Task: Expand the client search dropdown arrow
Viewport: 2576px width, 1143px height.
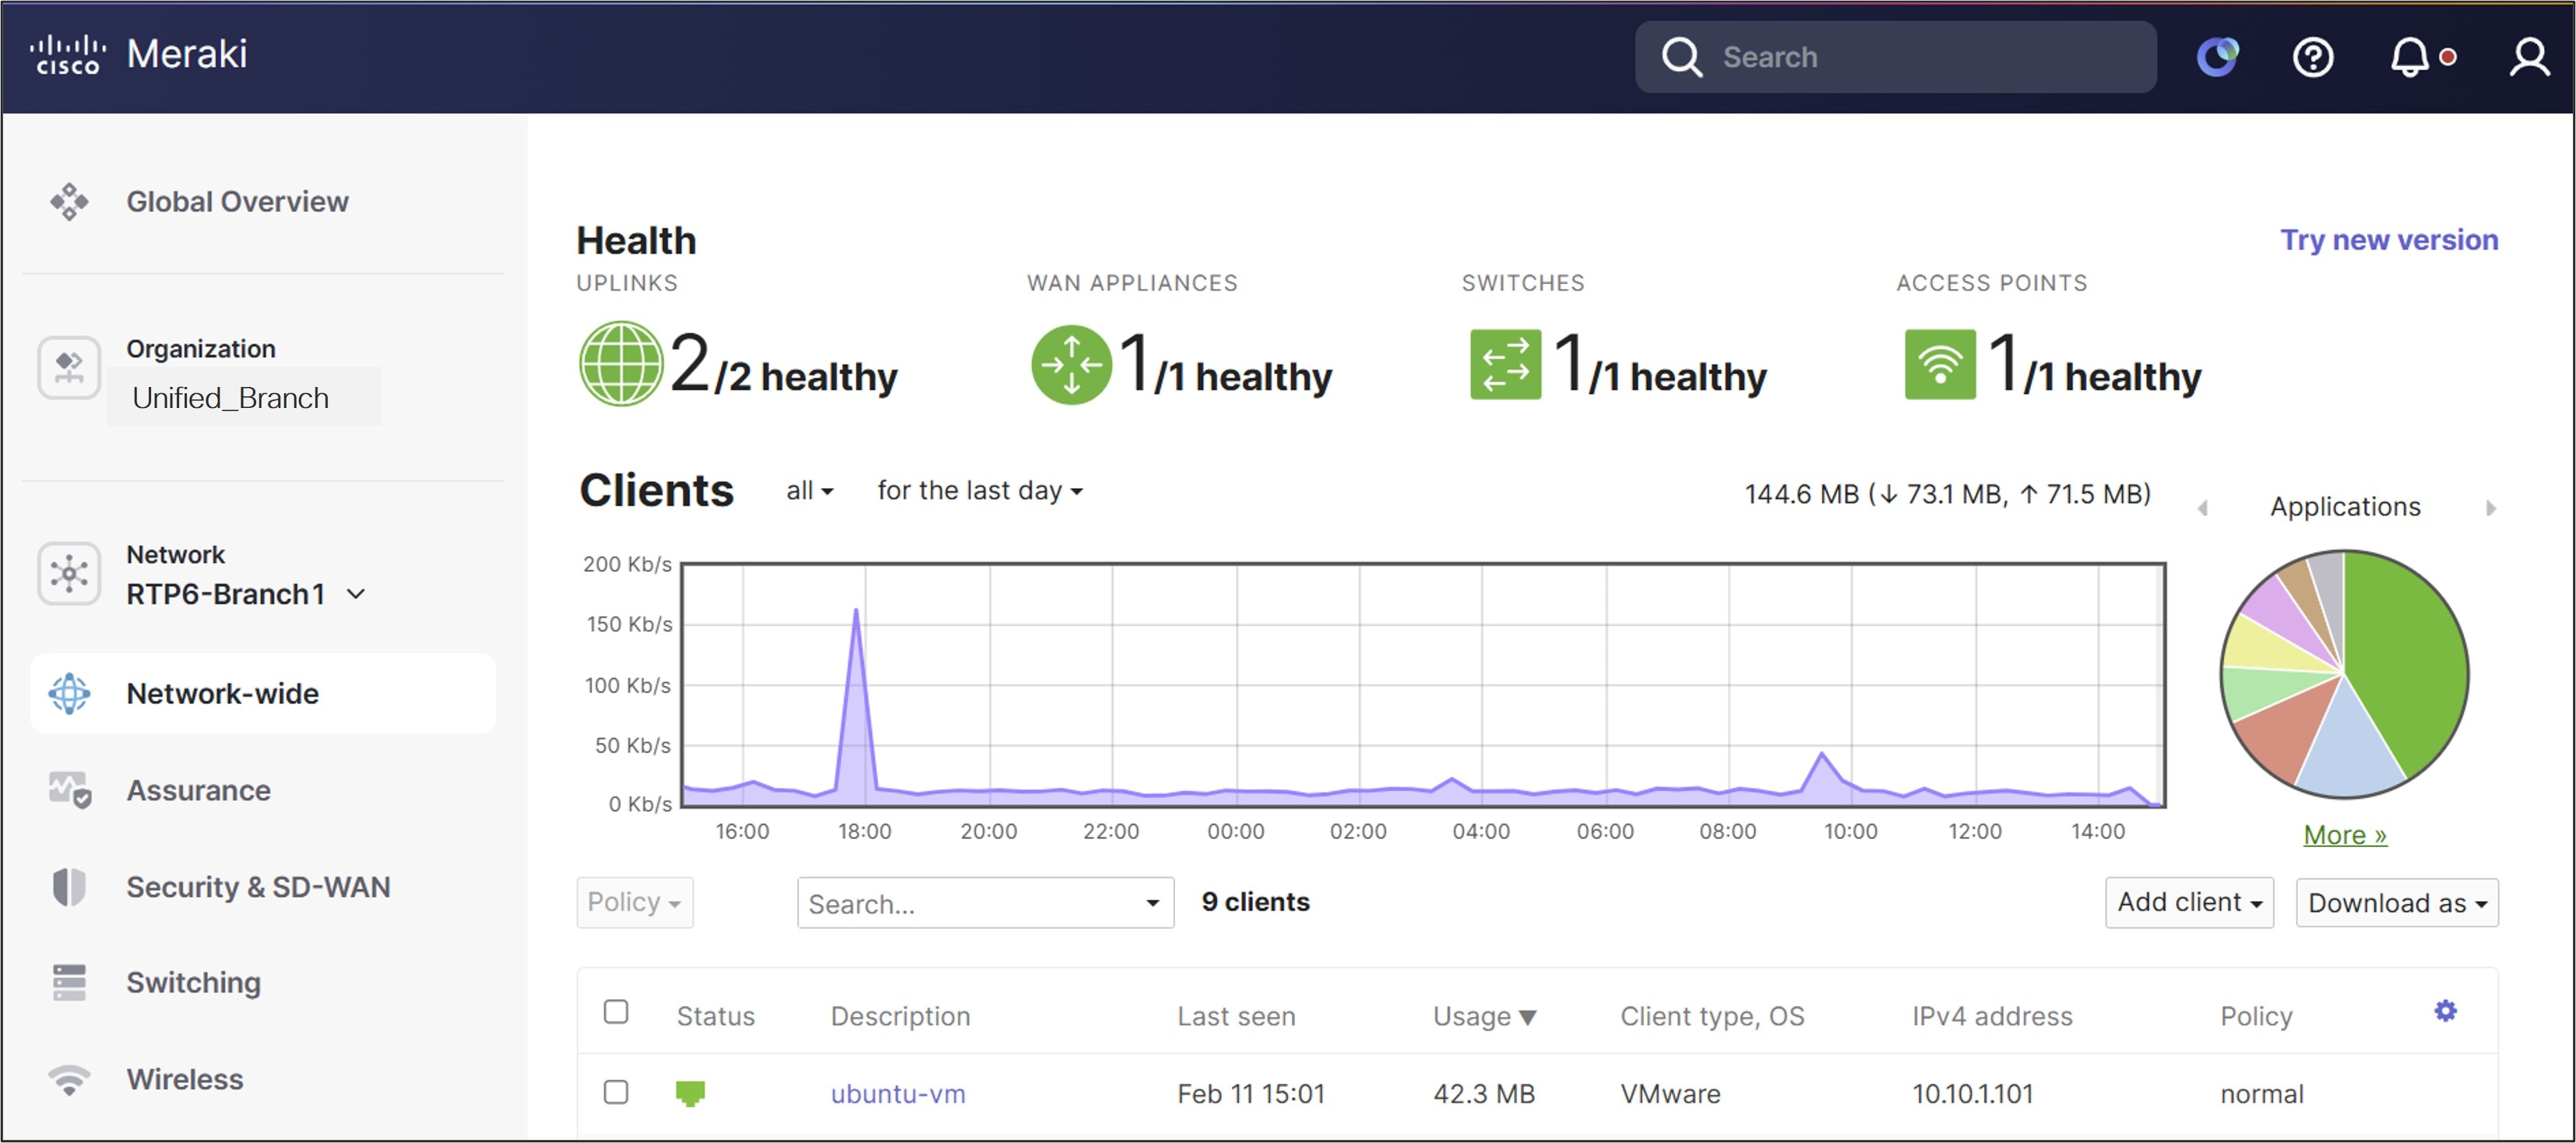Action: pyautogui.click(x=1152, y=903)
